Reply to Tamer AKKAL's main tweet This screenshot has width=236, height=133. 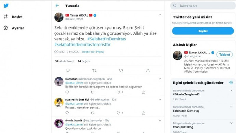click(x=68, y=70)
